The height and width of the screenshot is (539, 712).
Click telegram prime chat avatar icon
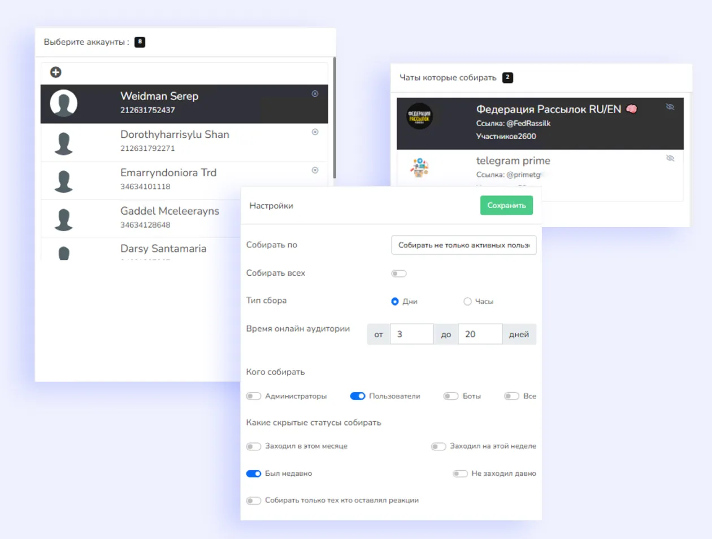[x=419, y=168]
